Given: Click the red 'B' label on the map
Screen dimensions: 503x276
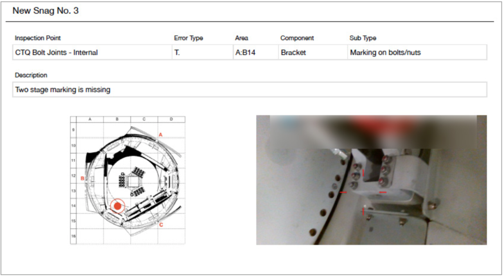Looking at the screenshot, I should pos(83,178).
